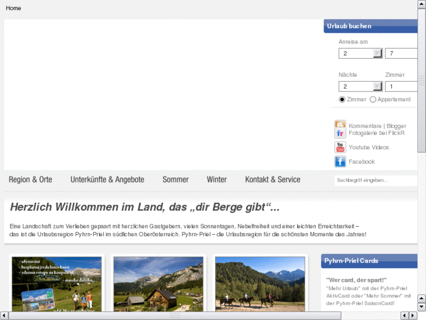
Task: Click the Anreise am label
Action: [x=353, y=42]
